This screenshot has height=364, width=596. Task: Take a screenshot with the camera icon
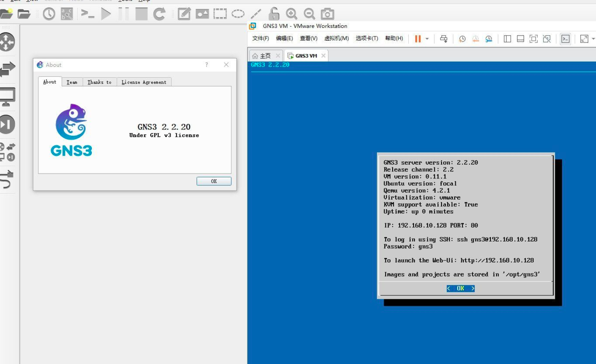coord(328,14)
